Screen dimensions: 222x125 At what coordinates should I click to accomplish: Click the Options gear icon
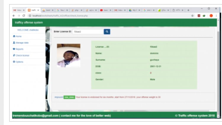(14, 62)
